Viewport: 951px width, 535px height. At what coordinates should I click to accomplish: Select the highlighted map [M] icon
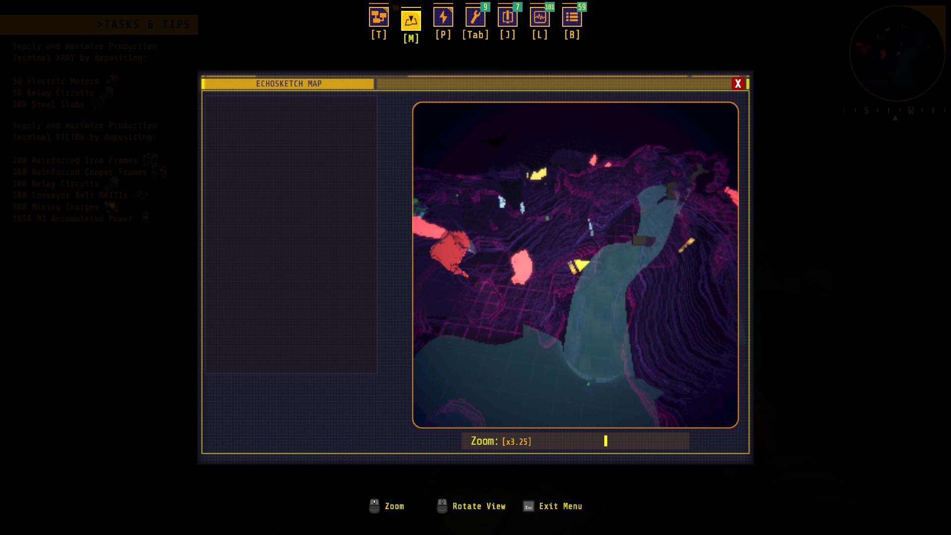(x=411, y=21)
